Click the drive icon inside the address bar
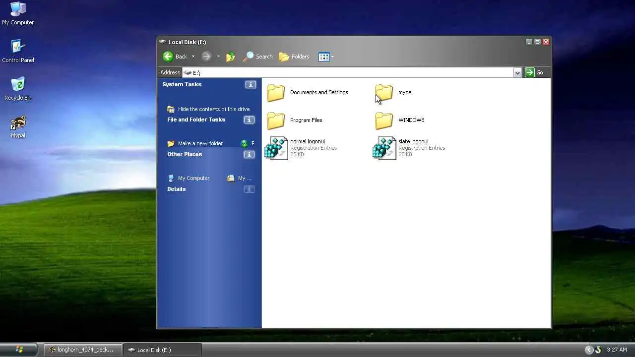Image resolution: width=635 pixels, height=357 pixels. click(x=188, y=73)
